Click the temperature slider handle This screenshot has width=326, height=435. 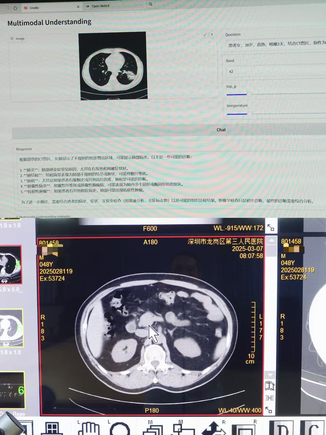[250, 114]
